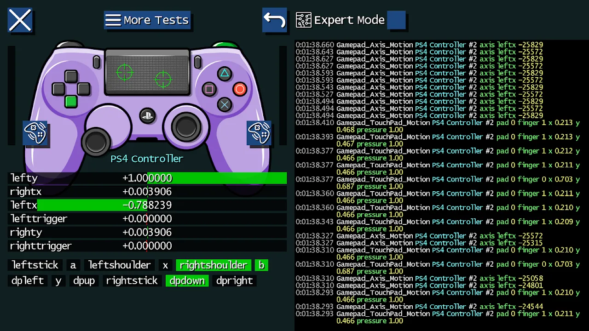Select the 'x' button indicator
Viewport: 589px width, 331px height.
coord(165,265)
